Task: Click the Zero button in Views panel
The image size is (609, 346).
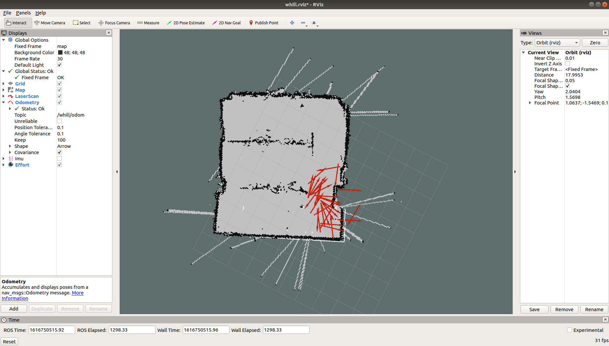Action: pyautogui.click(x=595, y=42)
